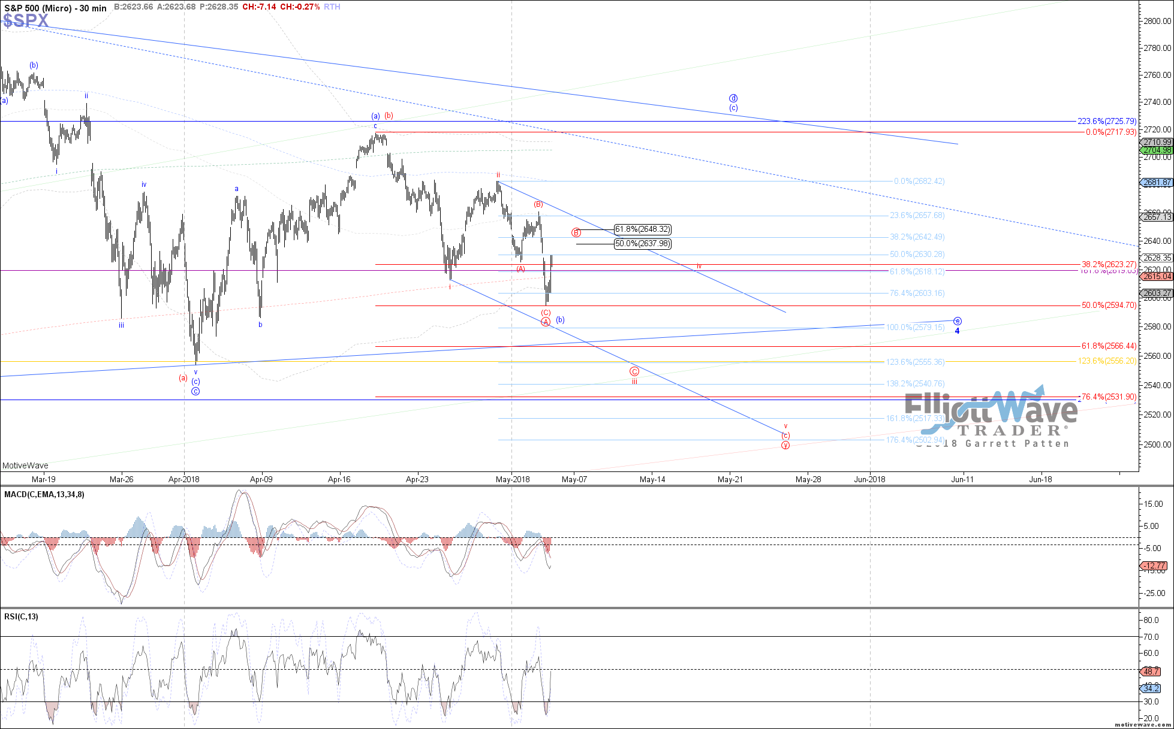Click the S&P 500 (Micro) - 30 min title
This screenshot has width=1174, height=729.
pyautogui.click(x=55, y=8)
